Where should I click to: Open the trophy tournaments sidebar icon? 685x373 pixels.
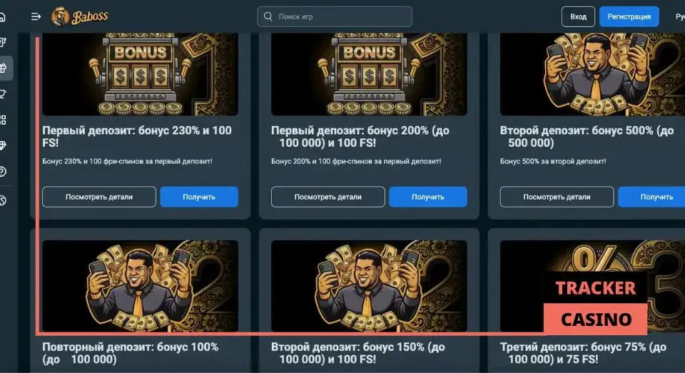3,94
